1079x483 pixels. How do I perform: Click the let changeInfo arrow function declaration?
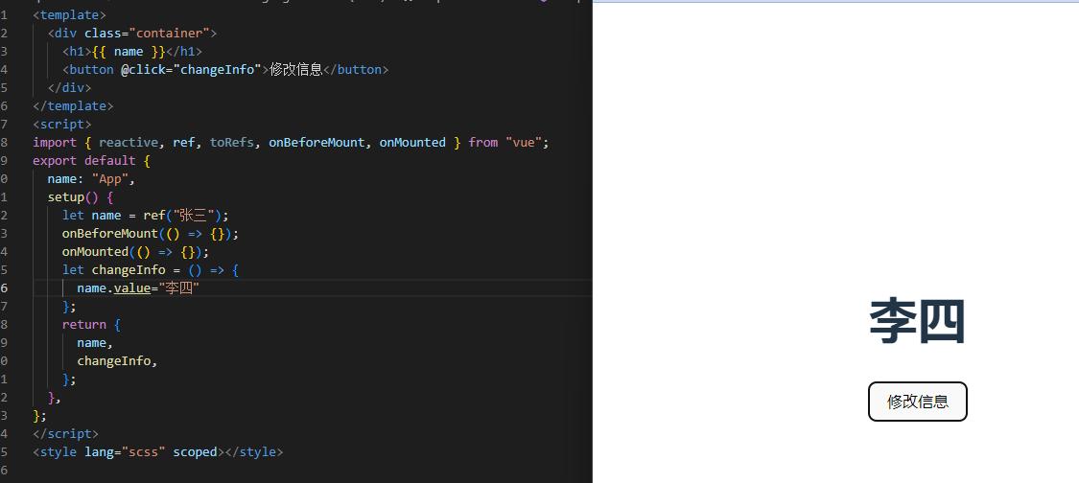click(151, 269)
